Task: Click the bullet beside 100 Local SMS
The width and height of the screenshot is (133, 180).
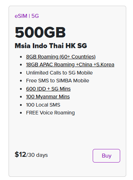Action: click(x=21, y=105)
